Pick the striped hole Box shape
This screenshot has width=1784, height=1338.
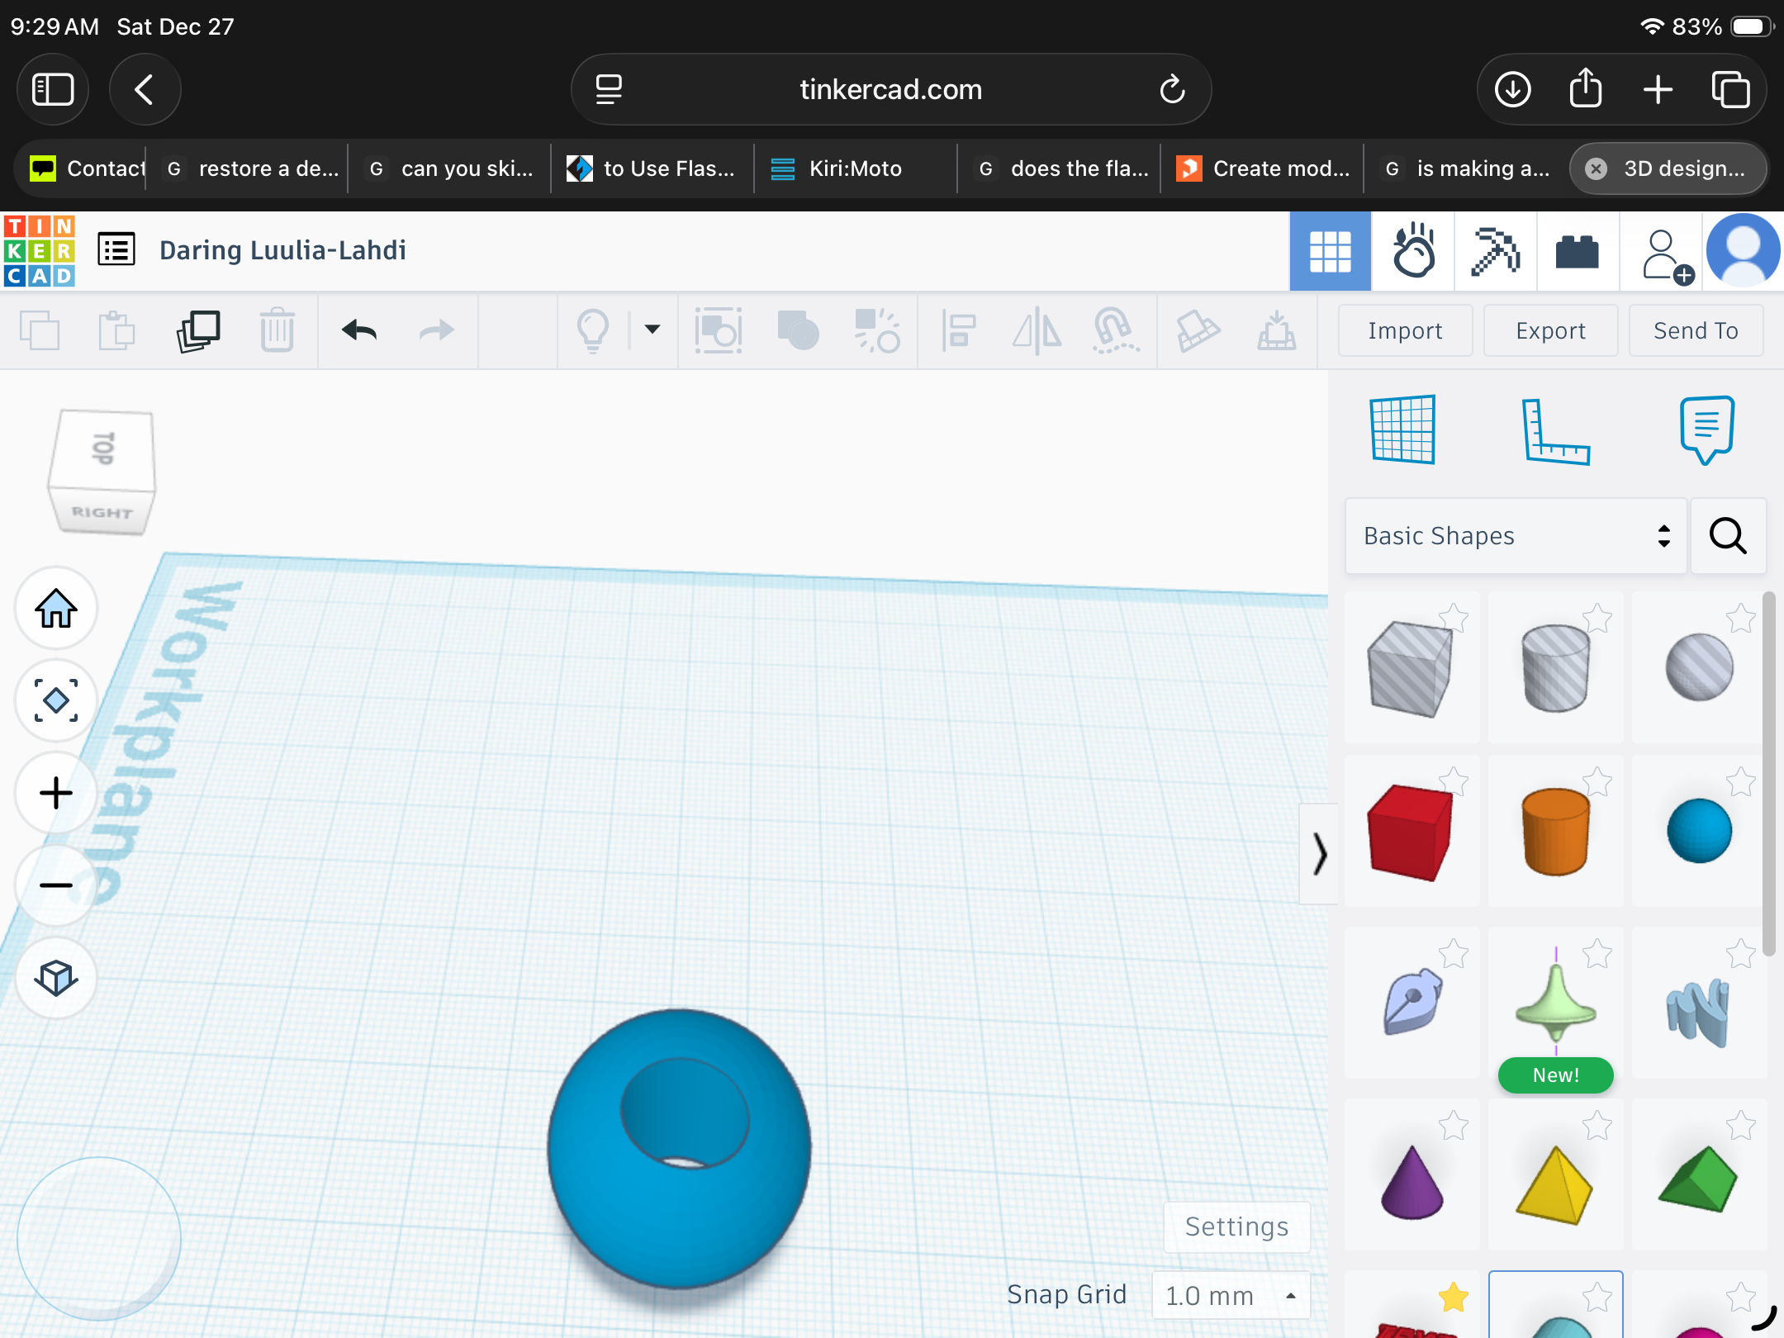(x=1411, y=667)
